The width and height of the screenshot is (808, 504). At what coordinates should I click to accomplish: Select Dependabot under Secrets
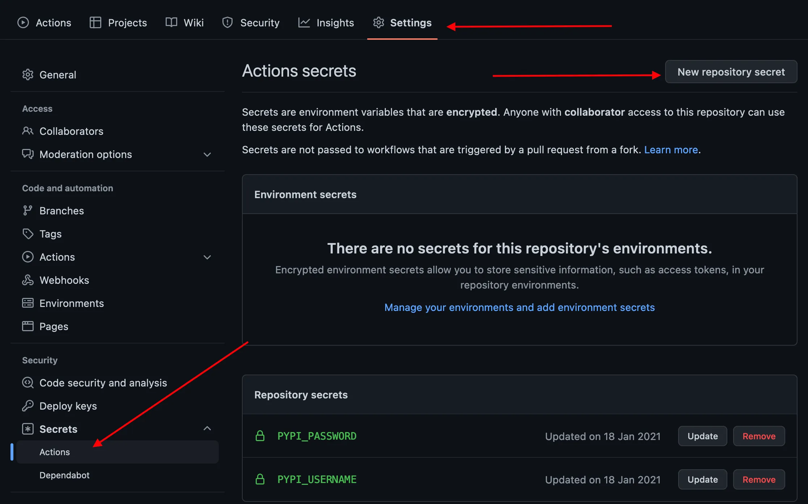click(64, 475)
